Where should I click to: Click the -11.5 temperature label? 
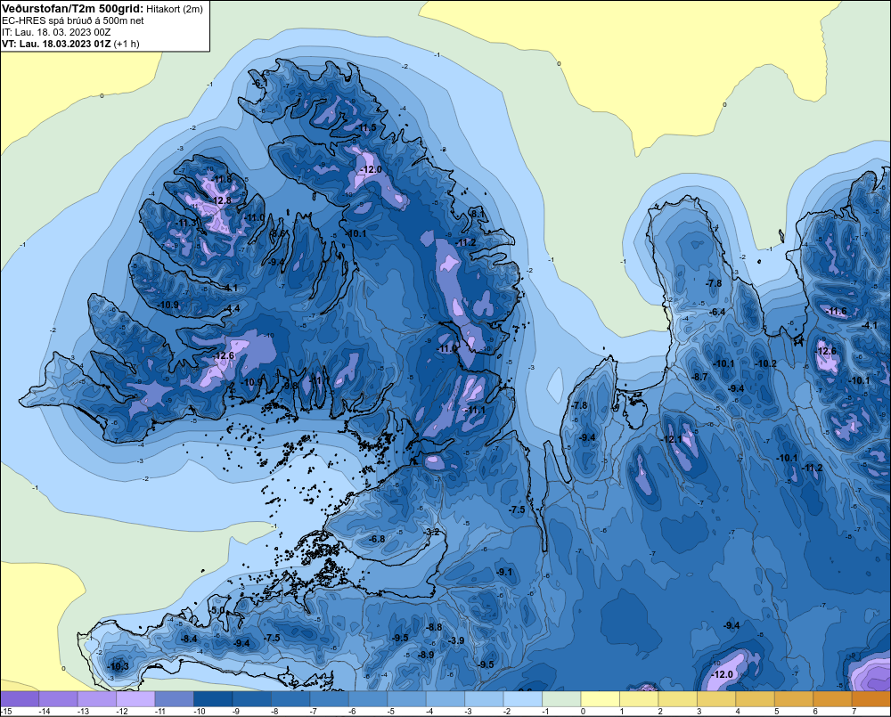click(x=366, y=128)
